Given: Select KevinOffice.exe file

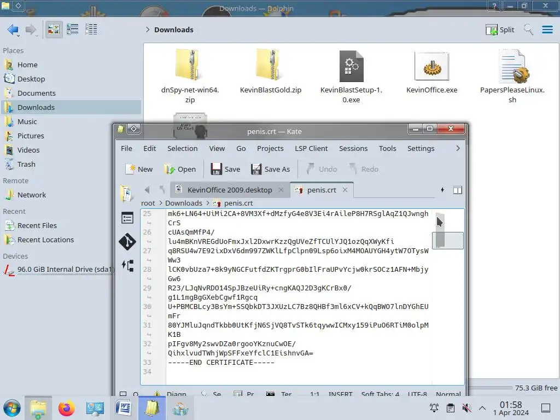Looking at the screenshot, I should click(x=432, y=72).
